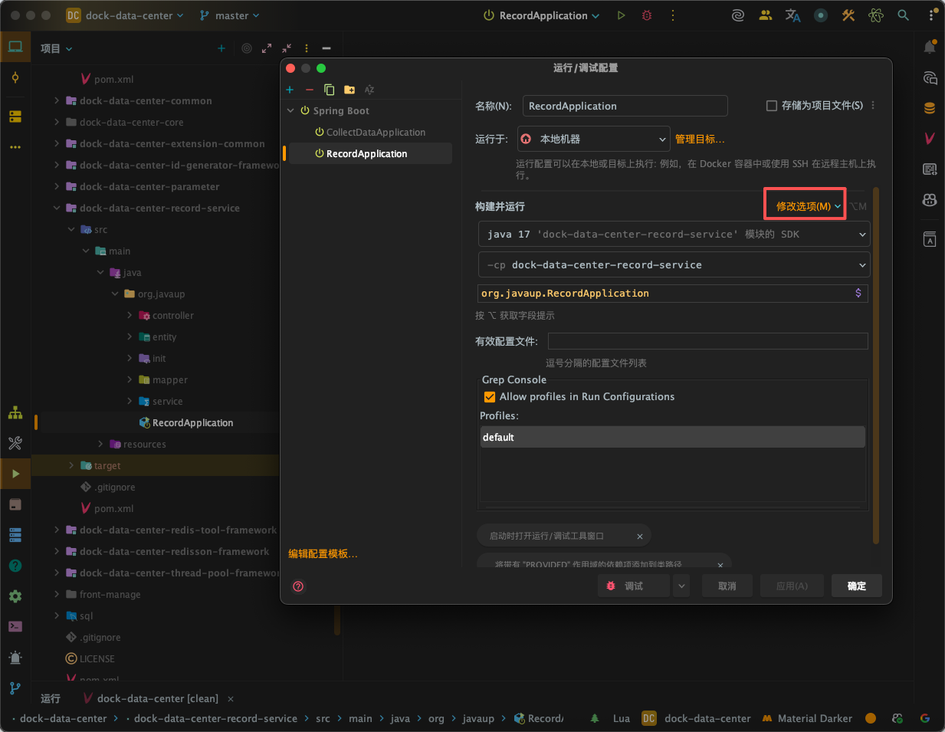Viewport: 945px width, 732px height.
Task: Expand the dock-data-center-common module
Action: point(57,100)
